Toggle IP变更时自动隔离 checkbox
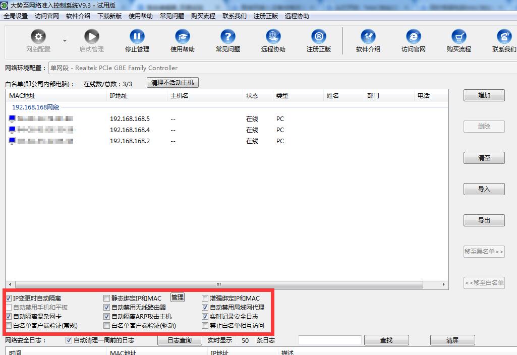The width and height of the screenshot is (517, 355). [x=9, y=299]
